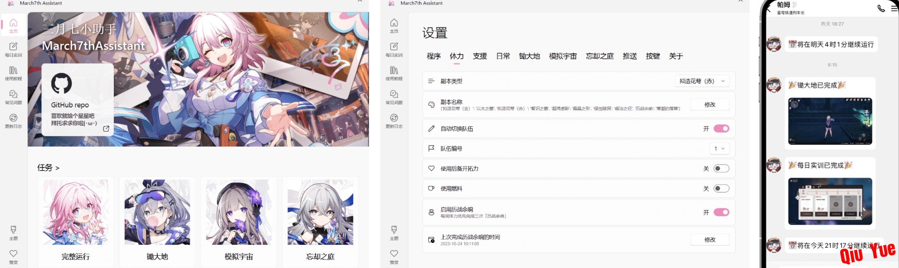Click the list icon beside 副本类型
The height and width of the screenshot is (268, 899).
(x=431, y=81)
